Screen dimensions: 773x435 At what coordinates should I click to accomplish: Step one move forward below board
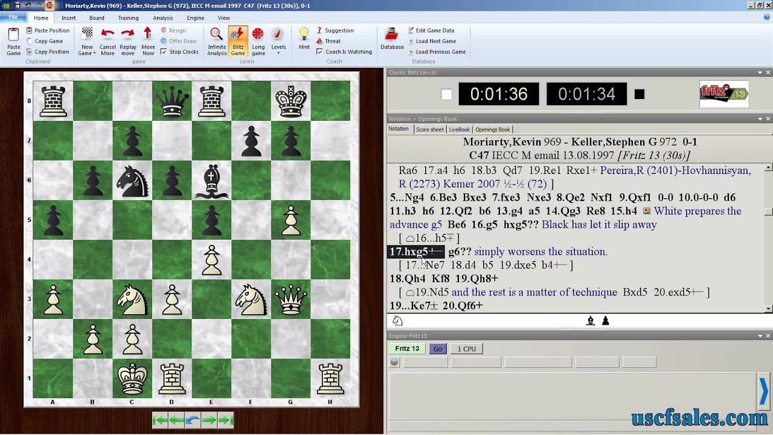[209, 420]
